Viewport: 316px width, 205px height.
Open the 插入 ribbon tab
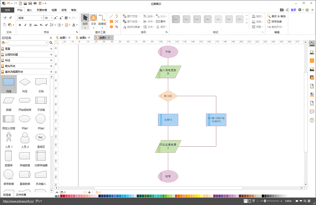coord(30,10)
